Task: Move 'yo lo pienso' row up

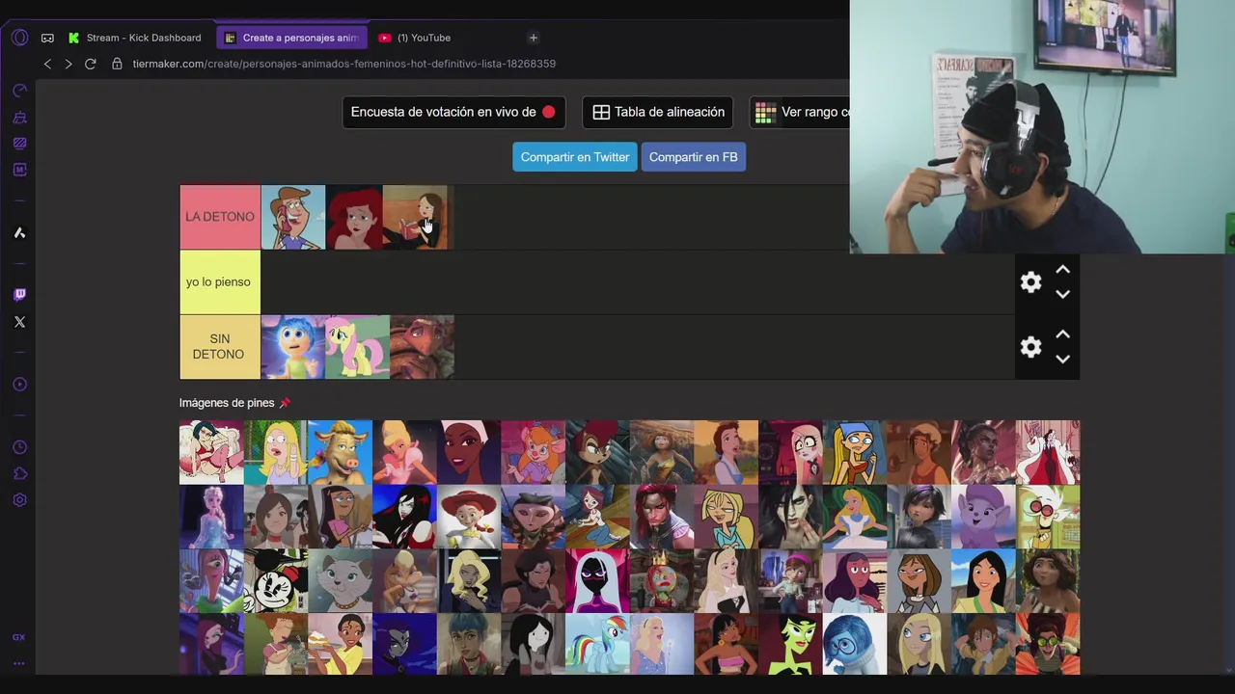Action: pyautogui.click(x=1062, y=270)
